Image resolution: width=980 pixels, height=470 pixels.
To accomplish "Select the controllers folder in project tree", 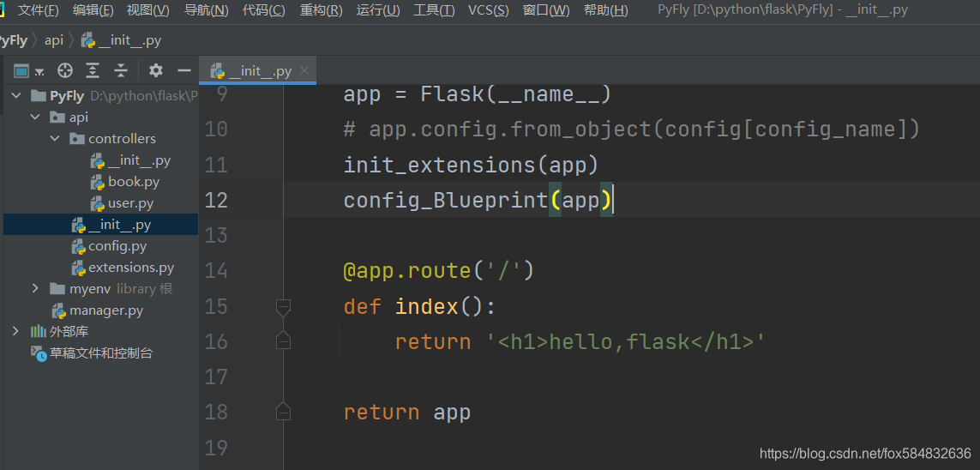I will 122,138.
